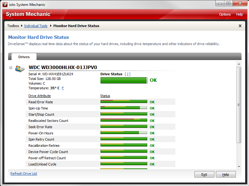The height and width of the screenshot is (186, 249).
Task: Select the Power-On Hours label
Action: coord(41,133)
